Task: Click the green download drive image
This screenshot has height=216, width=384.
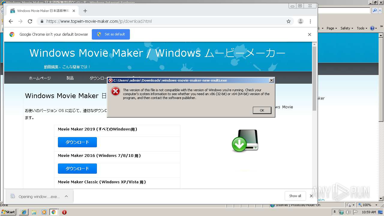Action: click(245, 141)
